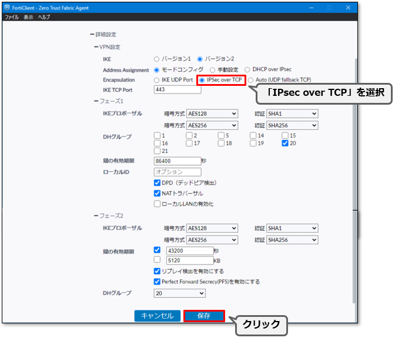Open Phase 1 SHA256 authentication dropdown
The height and width of the screenshot is (341, 395).
tap(292, 125)
